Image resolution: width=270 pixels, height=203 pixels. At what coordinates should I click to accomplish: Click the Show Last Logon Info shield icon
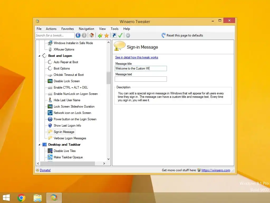point(50,126)
